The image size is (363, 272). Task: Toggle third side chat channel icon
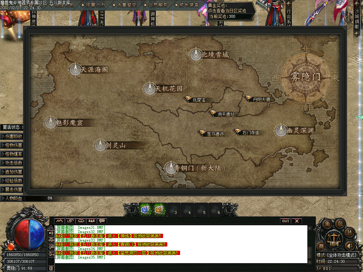[x=51, y=247]
